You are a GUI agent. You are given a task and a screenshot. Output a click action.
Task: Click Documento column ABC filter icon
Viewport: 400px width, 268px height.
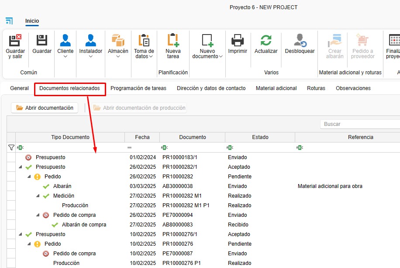coord(164,147)
